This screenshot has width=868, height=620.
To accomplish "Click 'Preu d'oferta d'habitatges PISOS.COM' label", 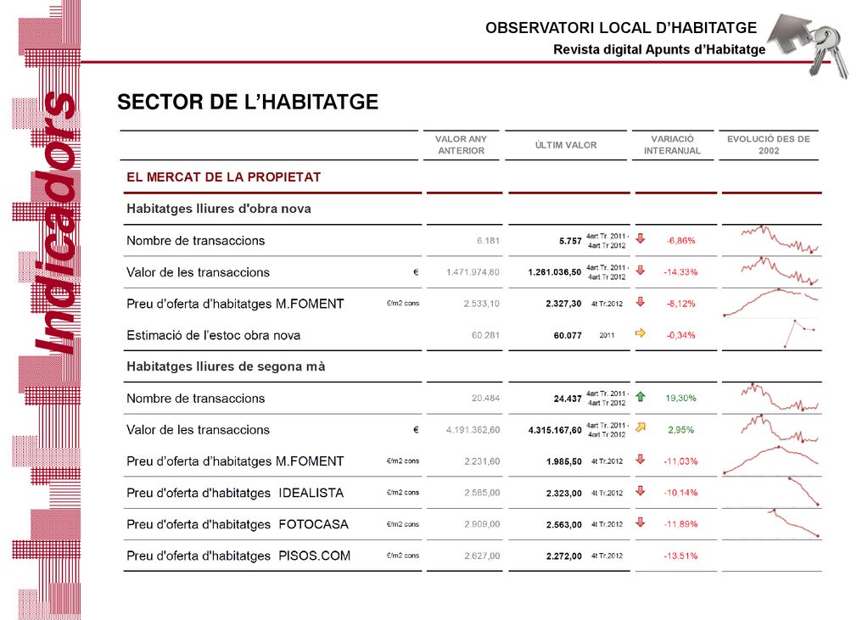I will 238,556.
